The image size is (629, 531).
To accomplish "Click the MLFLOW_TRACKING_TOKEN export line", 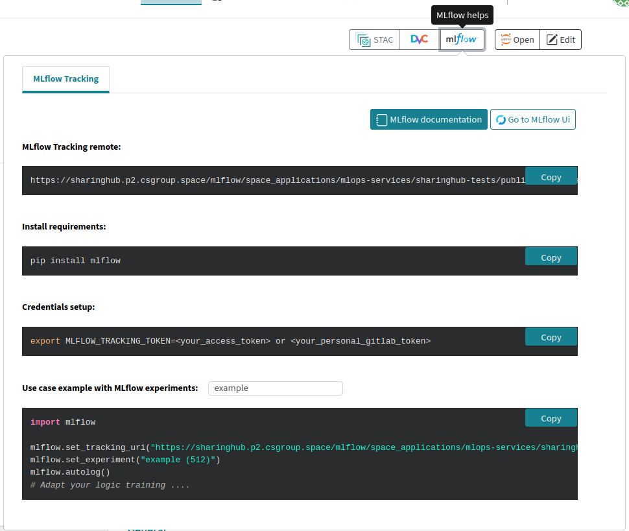I will pos(230,341).
